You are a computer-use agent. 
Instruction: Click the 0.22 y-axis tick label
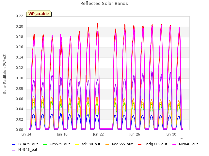pos(19,16)
